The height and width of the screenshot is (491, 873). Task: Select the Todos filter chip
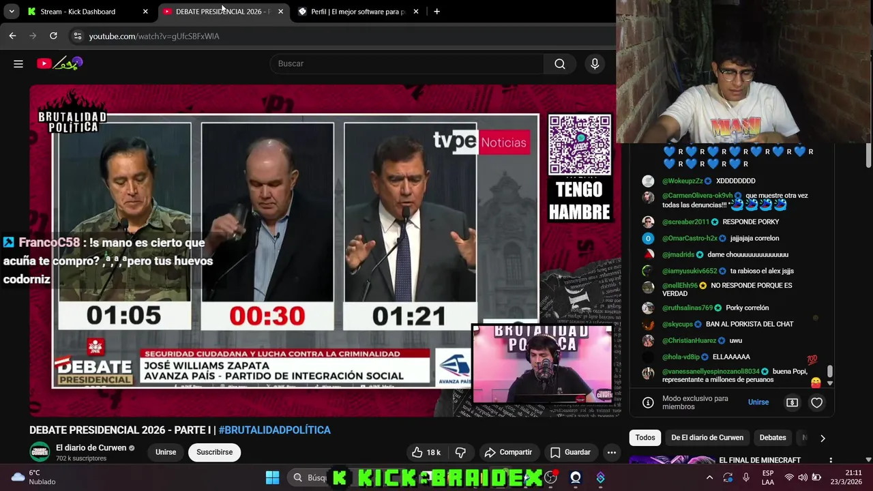(645, 438)
